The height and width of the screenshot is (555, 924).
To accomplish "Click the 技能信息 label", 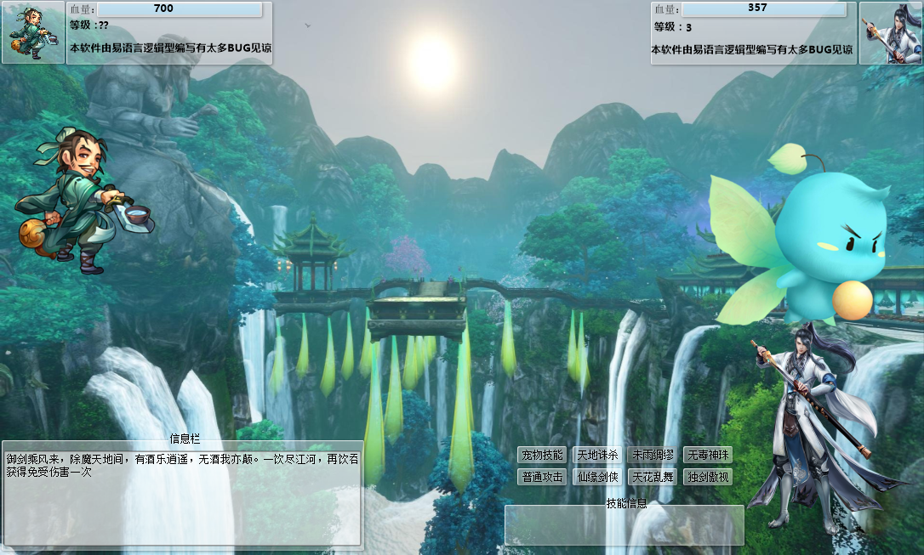I will (x=626, y=503).
